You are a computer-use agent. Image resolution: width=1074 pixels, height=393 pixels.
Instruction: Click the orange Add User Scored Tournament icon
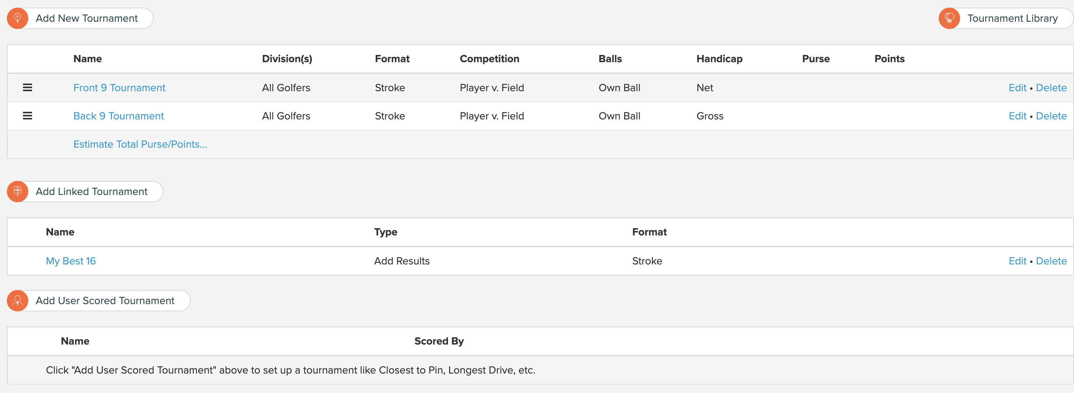point(18,301)
